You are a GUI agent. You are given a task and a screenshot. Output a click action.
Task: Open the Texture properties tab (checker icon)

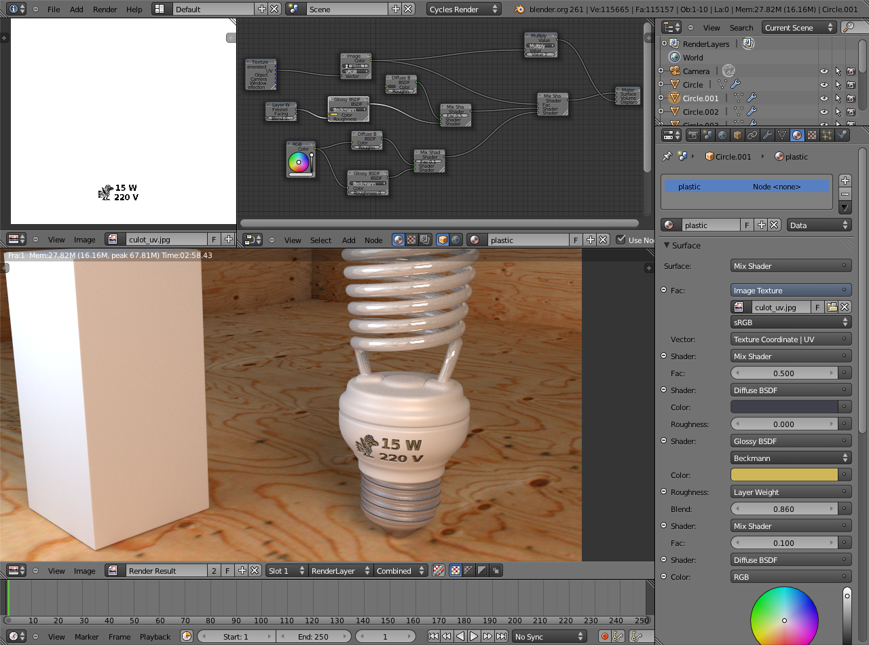click(812, 135)
